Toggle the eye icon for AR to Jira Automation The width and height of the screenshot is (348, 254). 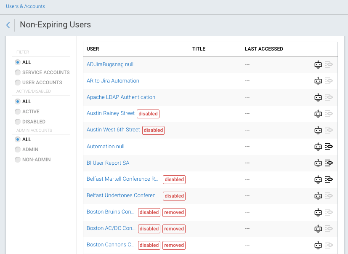329,81
